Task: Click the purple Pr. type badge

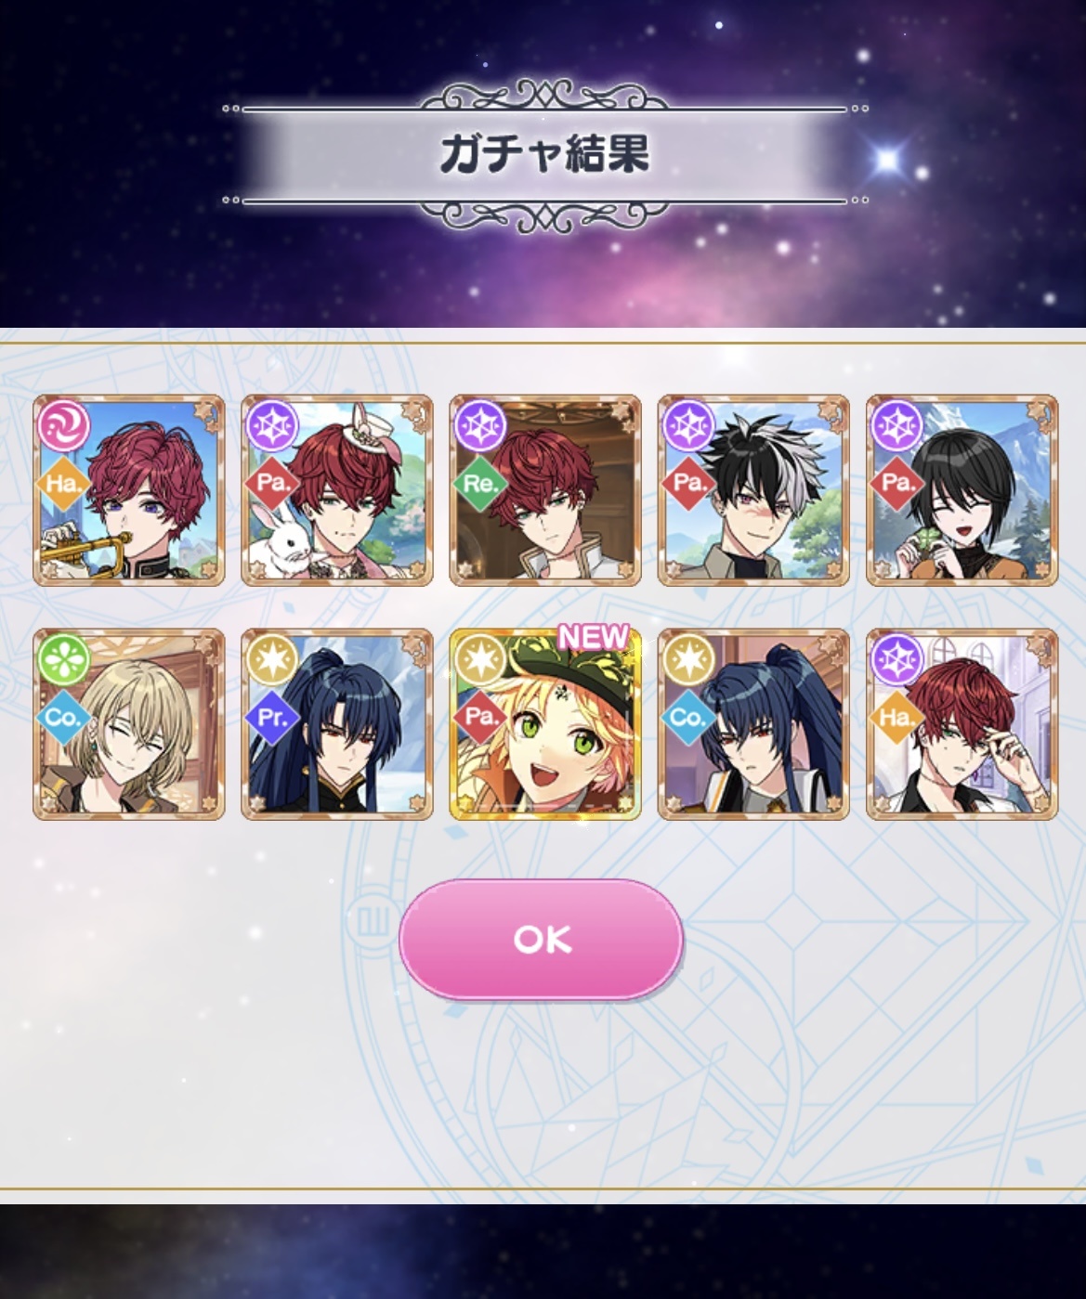Action: pos(271,717)
